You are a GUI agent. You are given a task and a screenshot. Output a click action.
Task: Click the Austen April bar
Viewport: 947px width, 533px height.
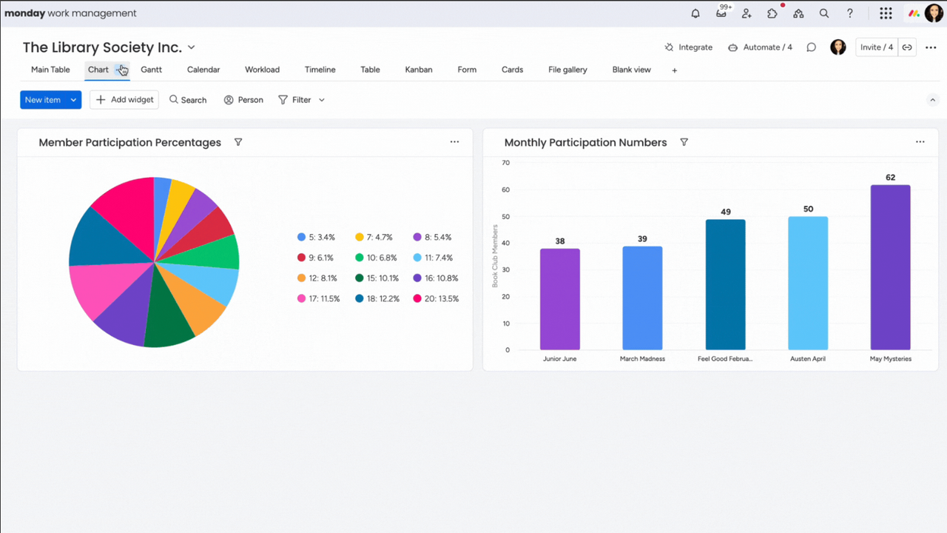click(x=808, y=284)
